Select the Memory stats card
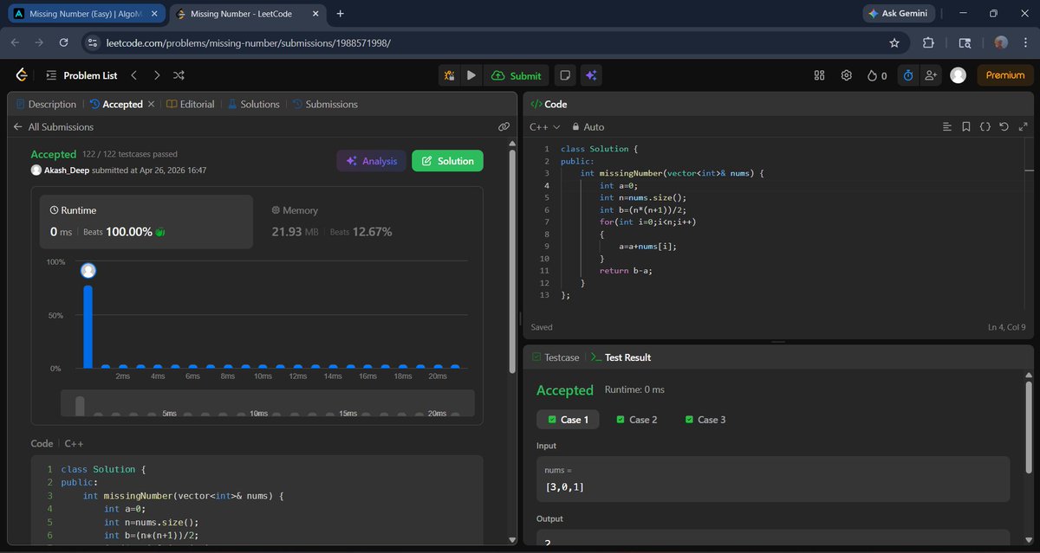 367,222
